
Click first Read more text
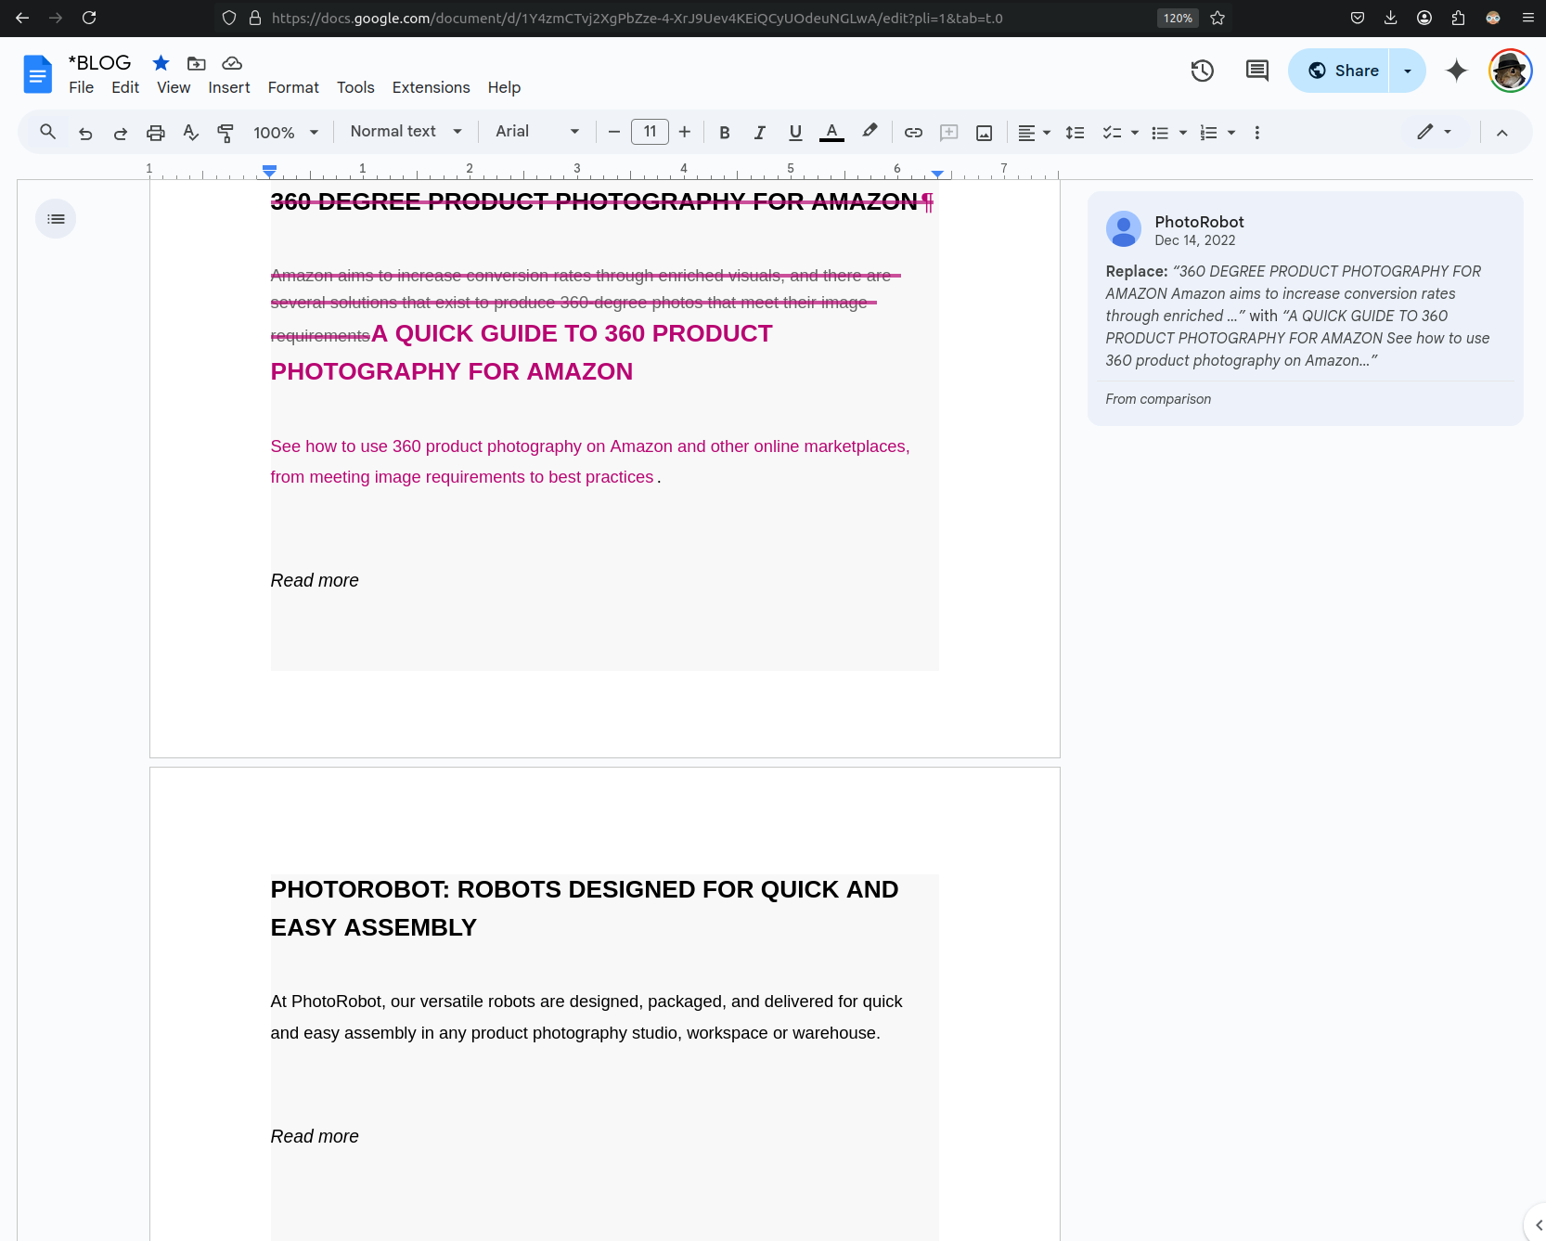[315, 580]
